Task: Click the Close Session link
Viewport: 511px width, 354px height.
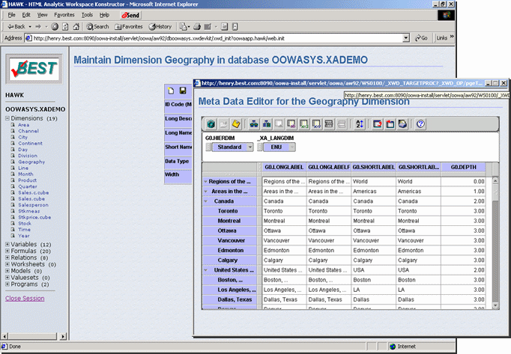Action: pyautogui.click(x=25, y=298)
